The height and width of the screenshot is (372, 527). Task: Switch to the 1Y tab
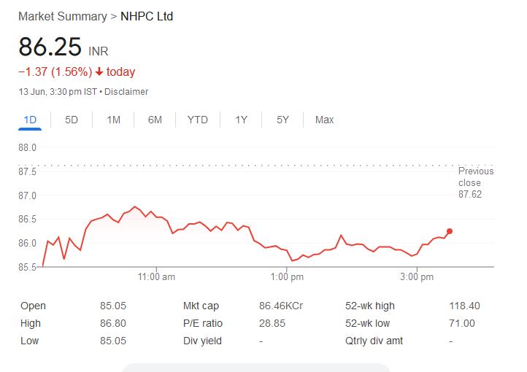pyautogui.click(x=241, y=120)
